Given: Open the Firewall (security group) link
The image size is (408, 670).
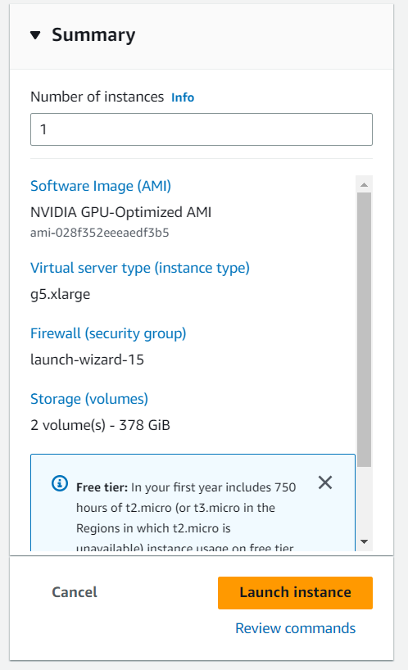Looking at the screenshot, I should [x=108, y=333].
